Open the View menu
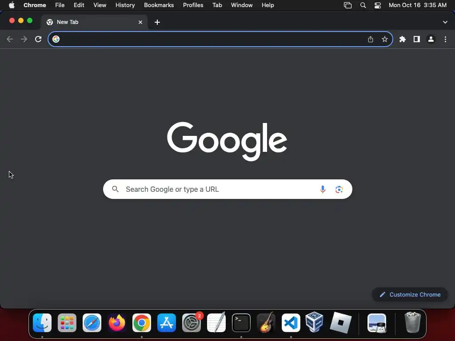This screenshot has height=341, width=455. 100,5
